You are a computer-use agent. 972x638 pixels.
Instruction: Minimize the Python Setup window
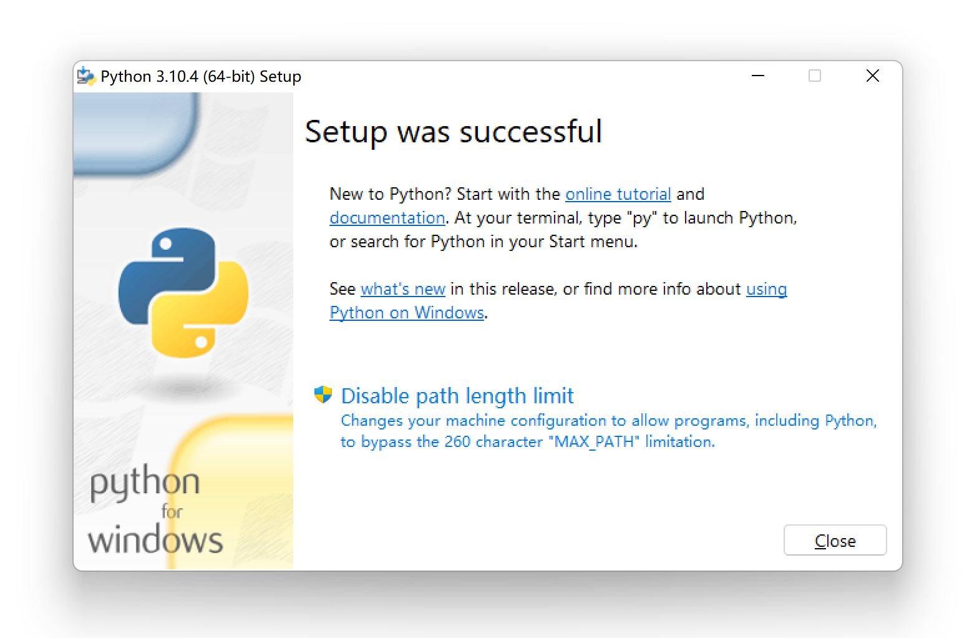click(x=758, y=76)
